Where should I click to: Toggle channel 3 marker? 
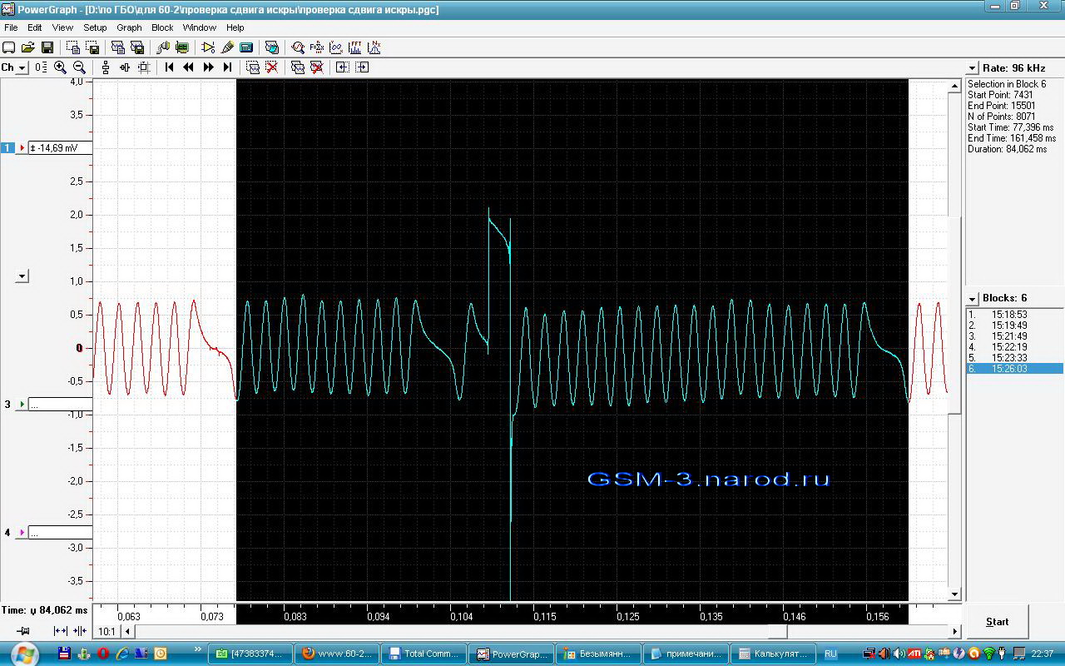(7, 404)
